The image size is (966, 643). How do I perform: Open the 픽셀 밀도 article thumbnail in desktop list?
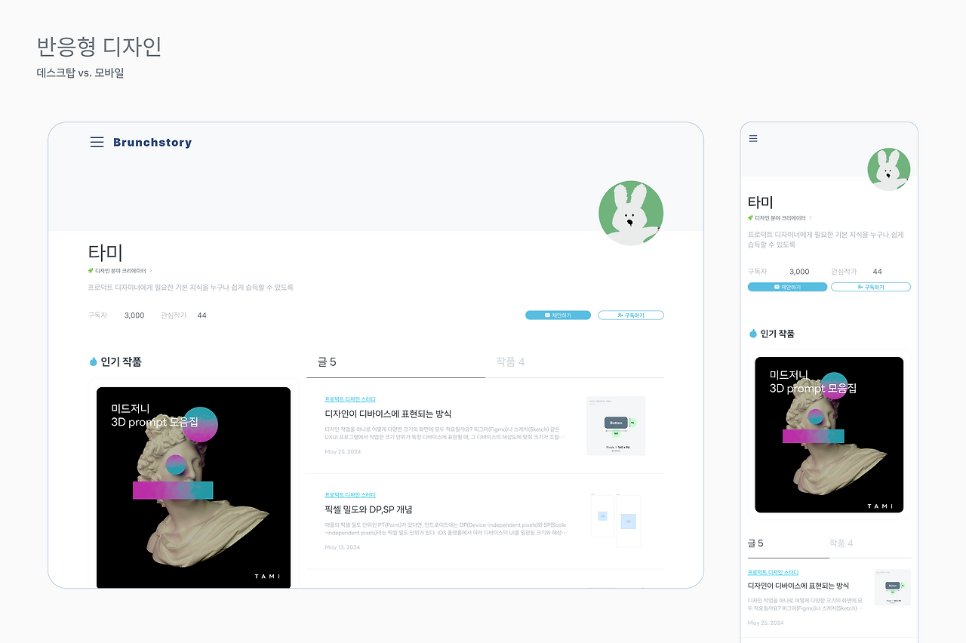pyautogui.click(x=616, y=521)
